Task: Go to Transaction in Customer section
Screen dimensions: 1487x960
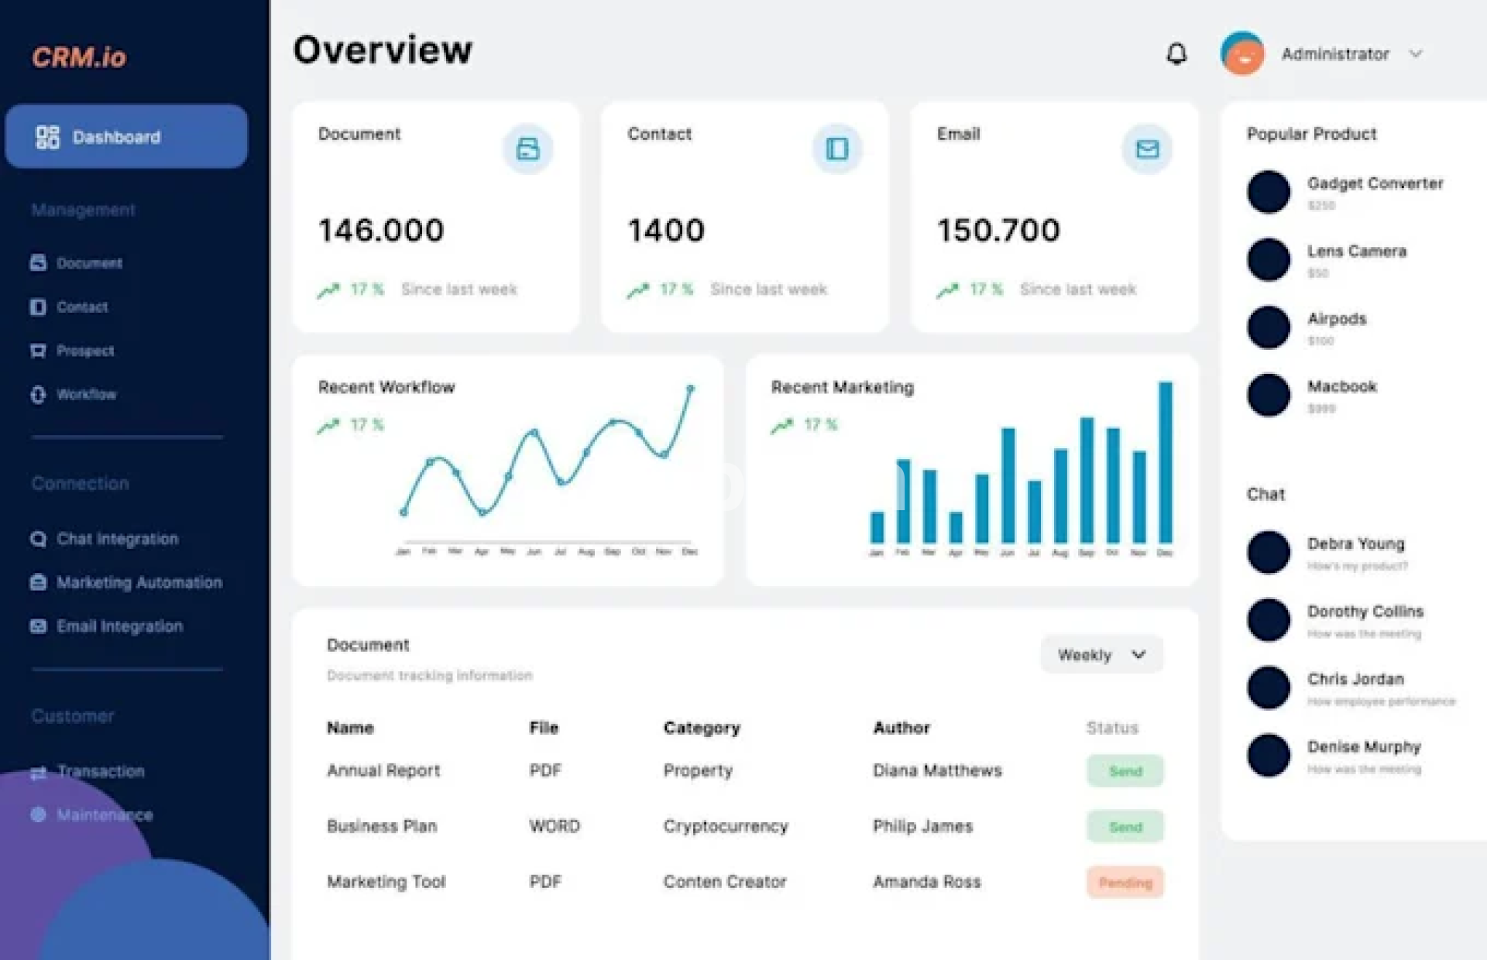Action: tap(101, 771)
